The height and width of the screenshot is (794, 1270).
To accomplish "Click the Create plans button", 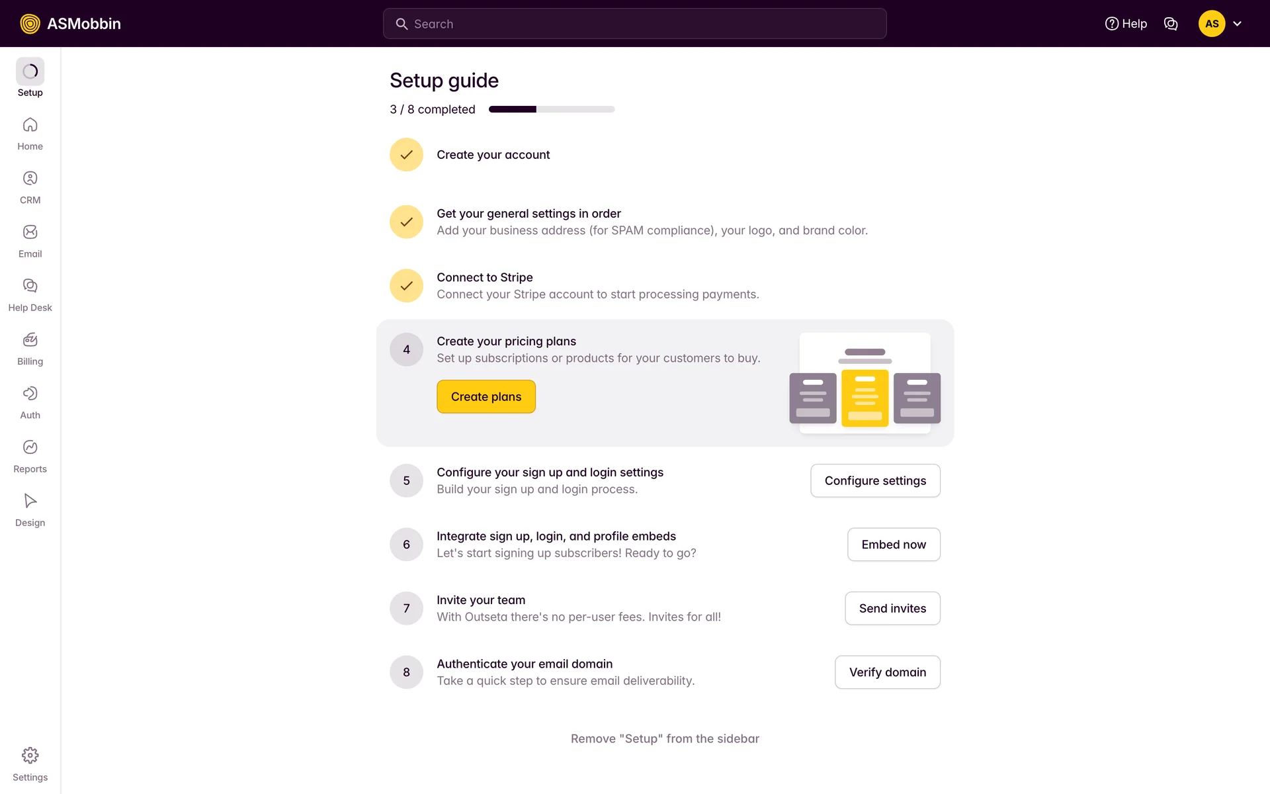I will pyautogui.click(x=486, y=396).
